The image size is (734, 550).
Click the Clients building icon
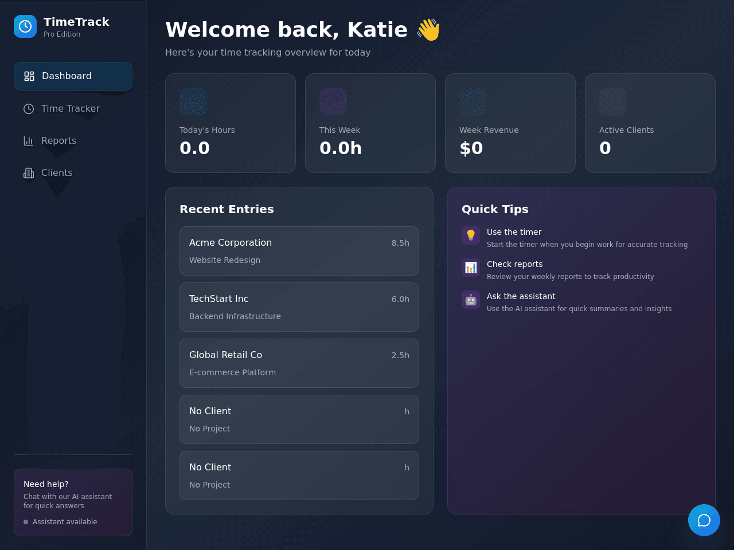click(29, 173)
